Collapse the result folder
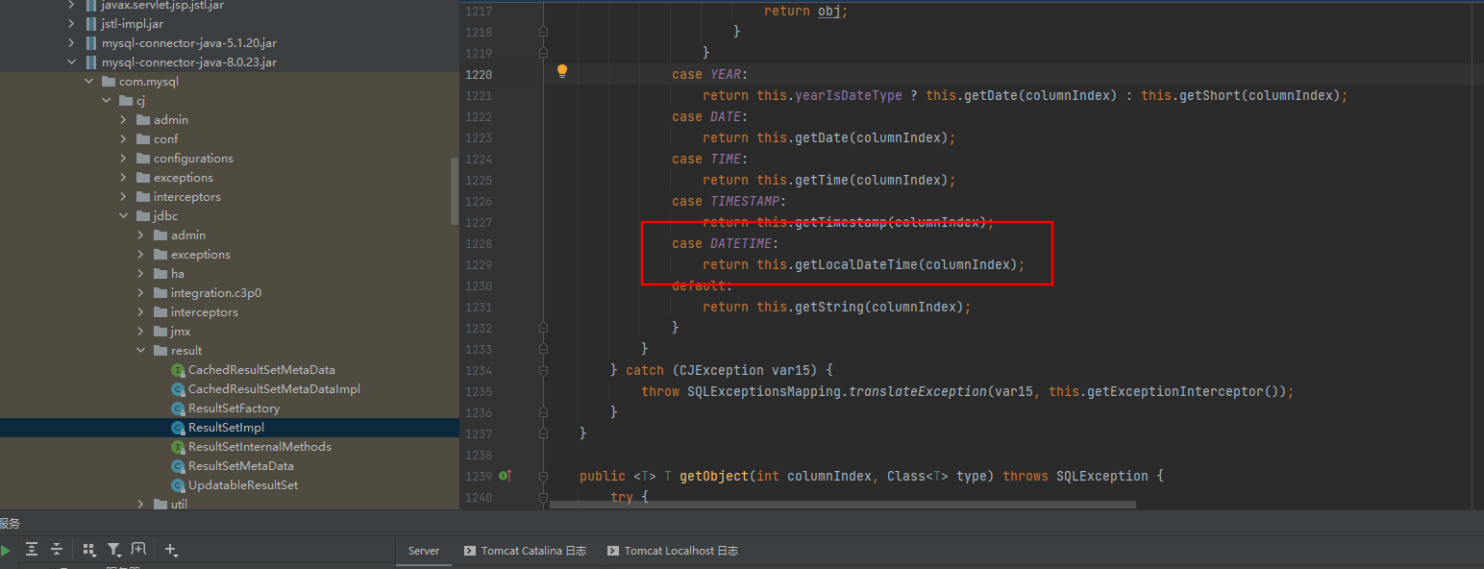Viewport: 1484px width, 569px height. pyautogui.click(x=141, y=351)
